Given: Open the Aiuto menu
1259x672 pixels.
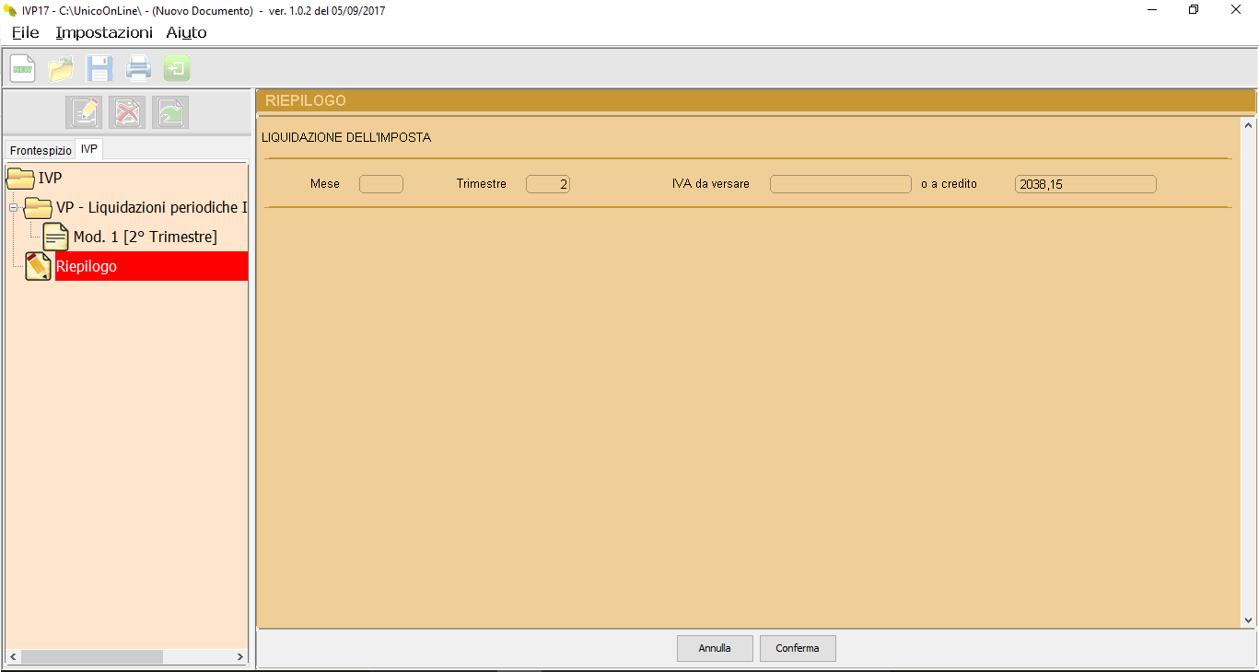Looking at the screenshot, I should 186,33.
